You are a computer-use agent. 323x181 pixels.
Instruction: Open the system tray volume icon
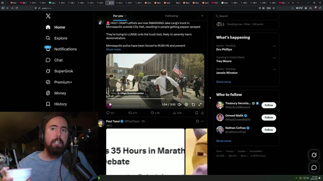307,178
